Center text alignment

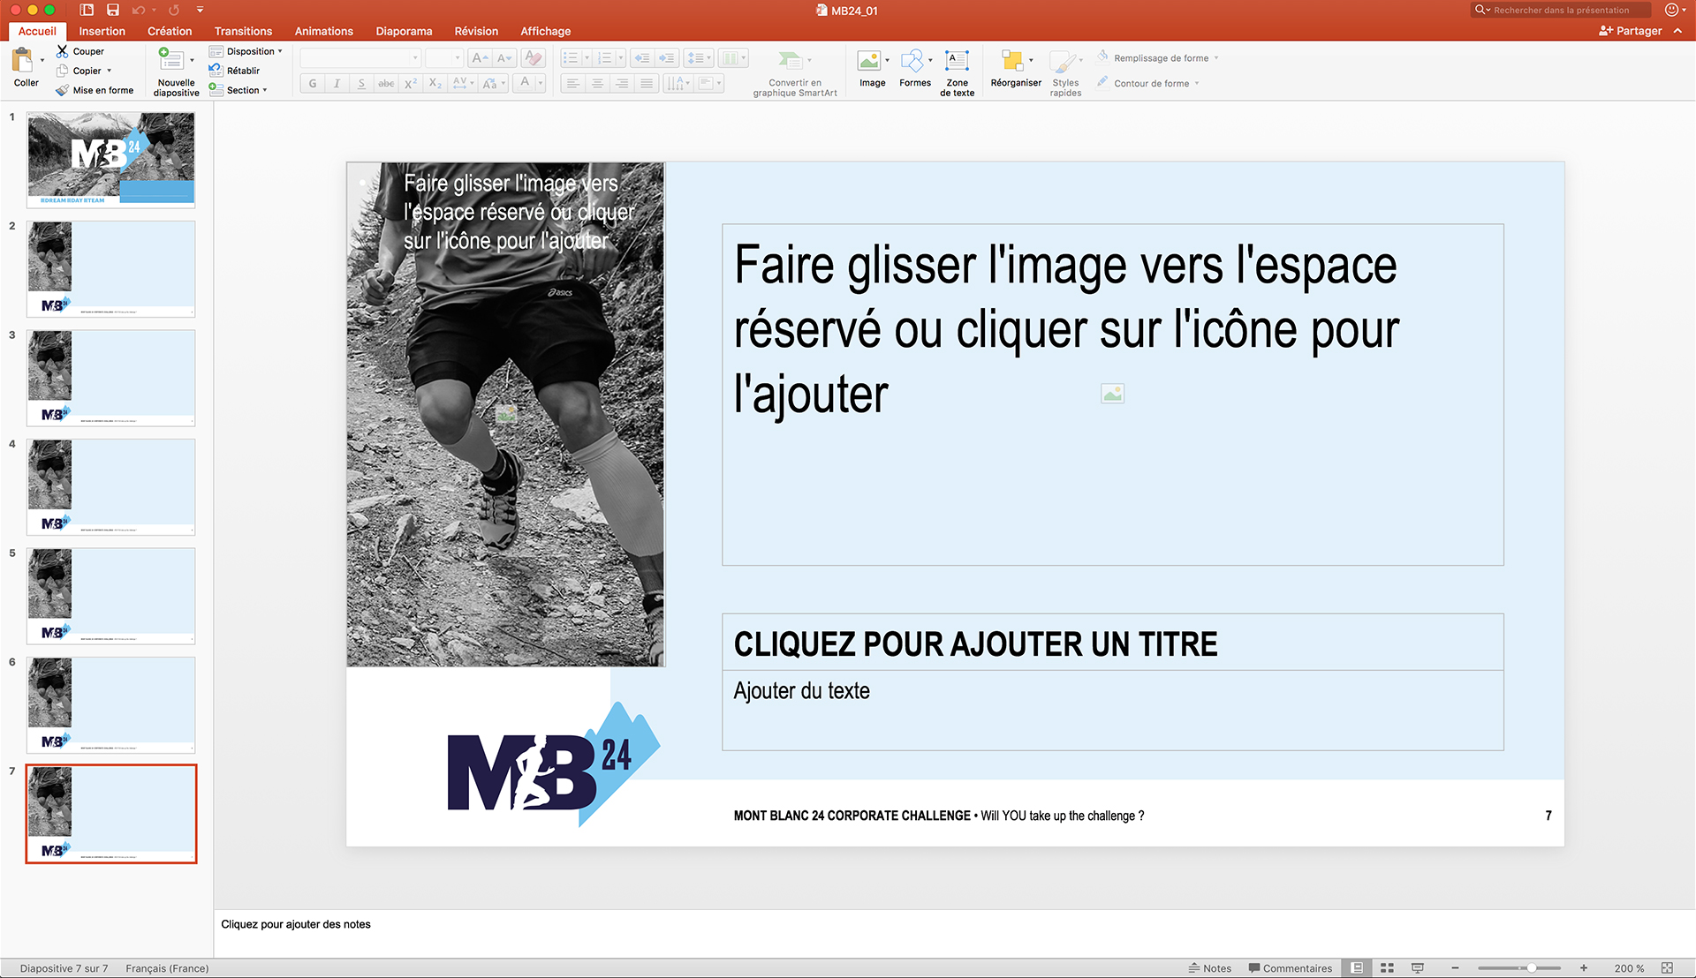coord(598,83)
